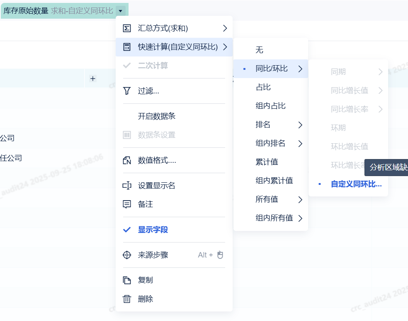Select 无 quick calculation option
This screenshot has height=321, width=408.
271,50
